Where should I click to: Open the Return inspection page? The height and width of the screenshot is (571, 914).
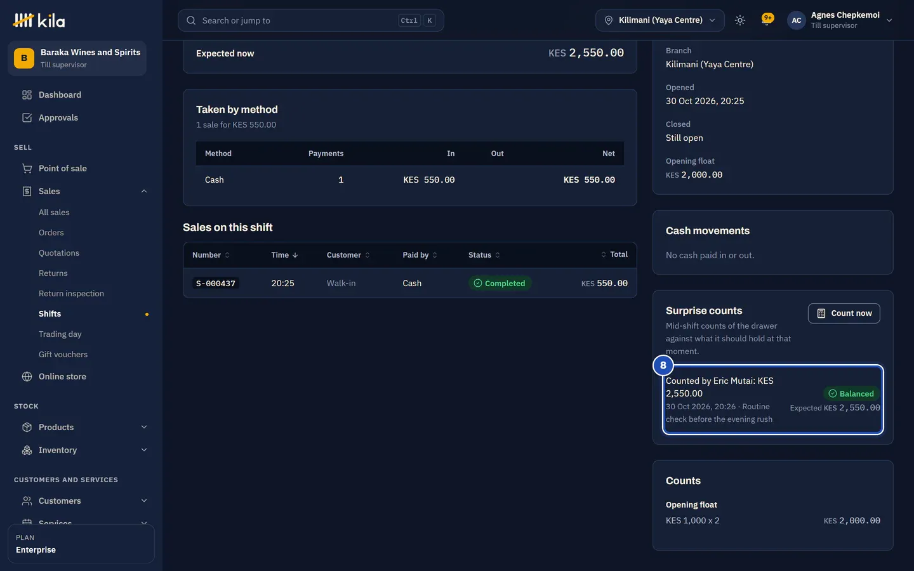point(71,294)
